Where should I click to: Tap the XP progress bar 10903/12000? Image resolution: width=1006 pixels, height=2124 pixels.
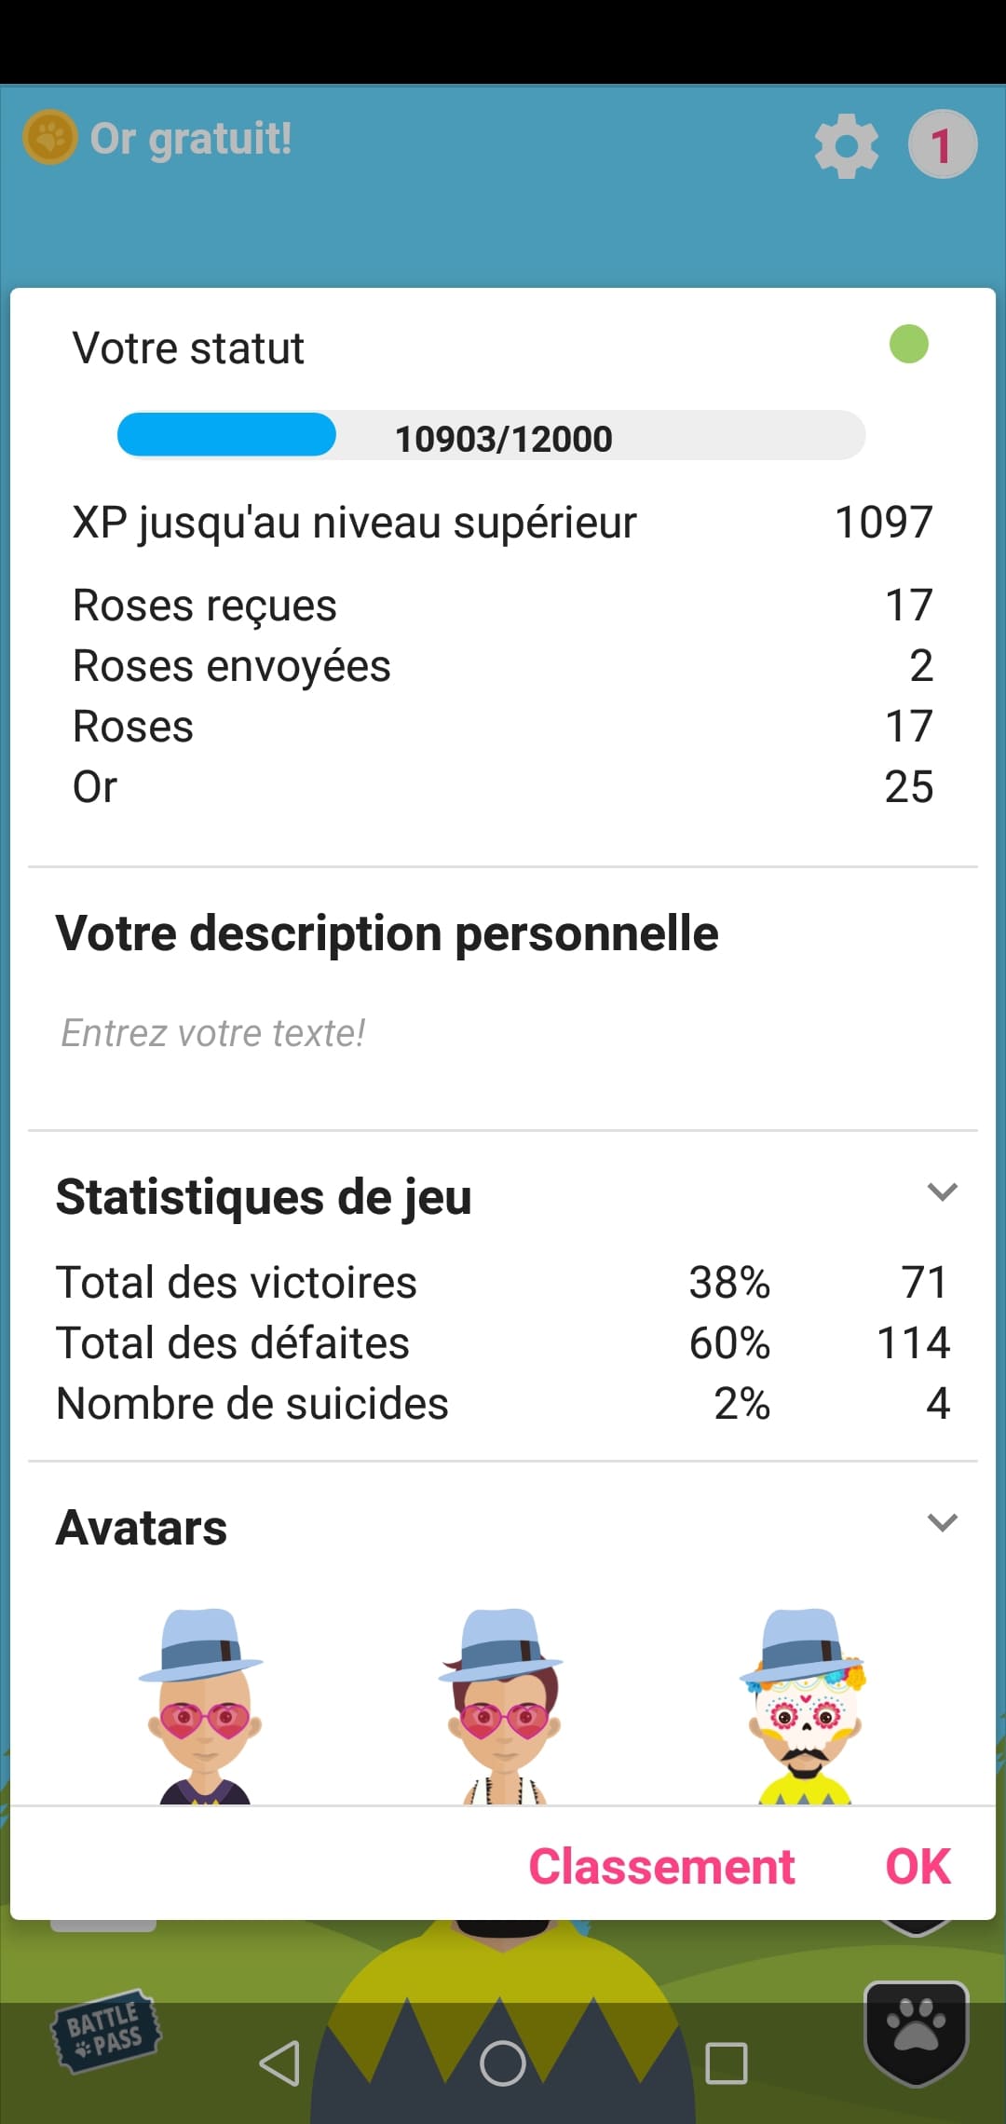click(x=491, y=436)
